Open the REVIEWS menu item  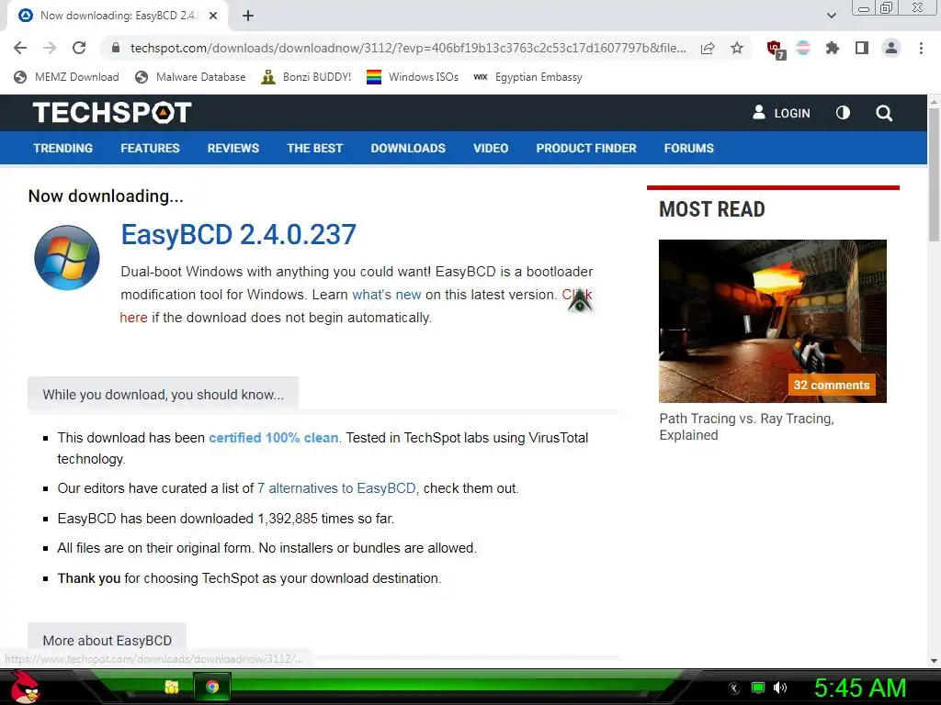click(x=233, y=148)
